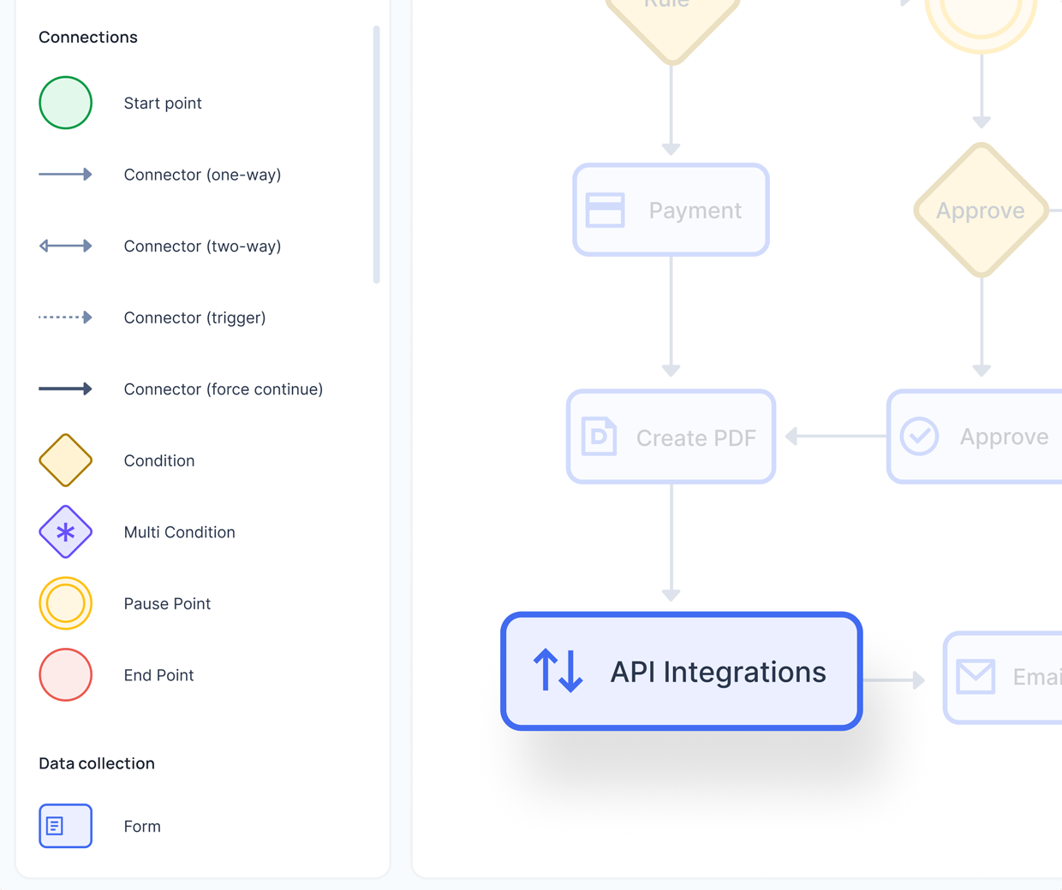1062x890 pixels.
Task: Pick the one-way connector arrow icon
Action: 65,175
